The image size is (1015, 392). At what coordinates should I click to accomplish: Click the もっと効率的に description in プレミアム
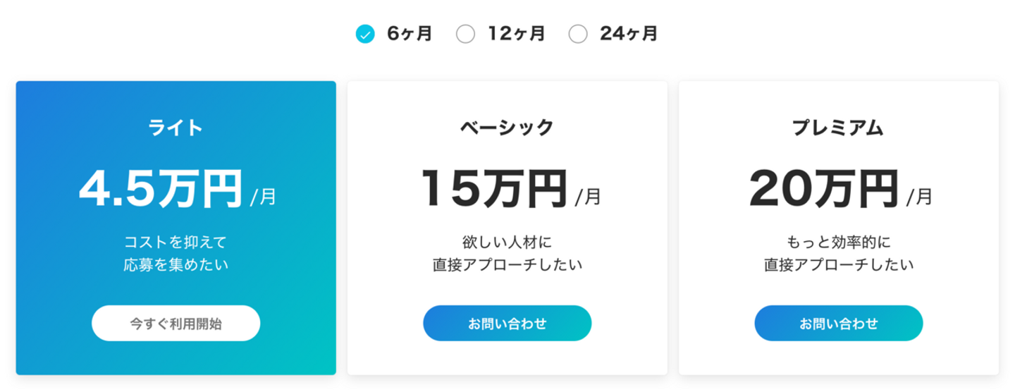pos(838,243)
